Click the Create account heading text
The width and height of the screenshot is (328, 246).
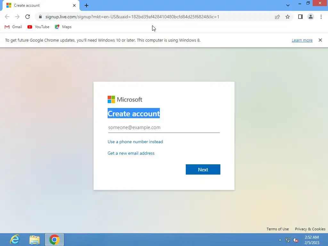pos(134,113)
